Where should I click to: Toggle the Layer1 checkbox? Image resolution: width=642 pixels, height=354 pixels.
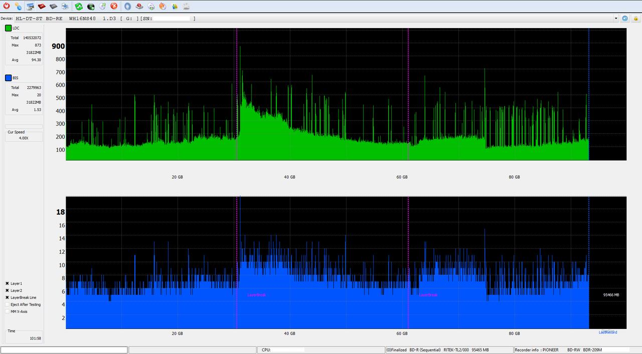coord(8,283)
